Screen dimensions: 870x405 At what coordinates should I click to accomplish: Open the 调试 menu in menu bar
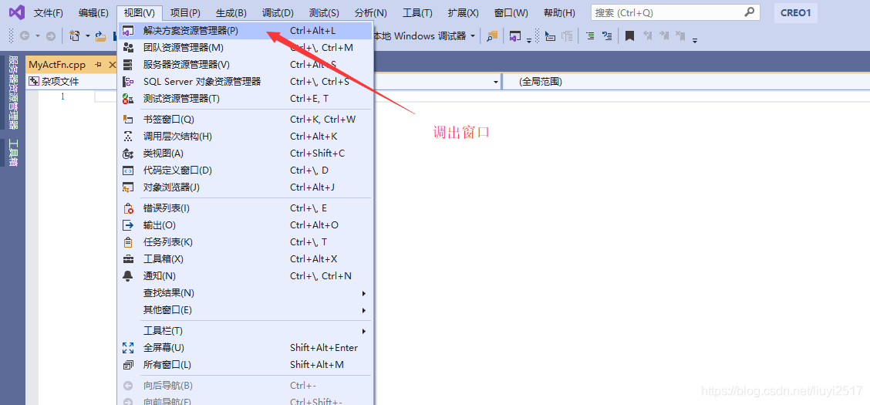(x=278, y=13)
